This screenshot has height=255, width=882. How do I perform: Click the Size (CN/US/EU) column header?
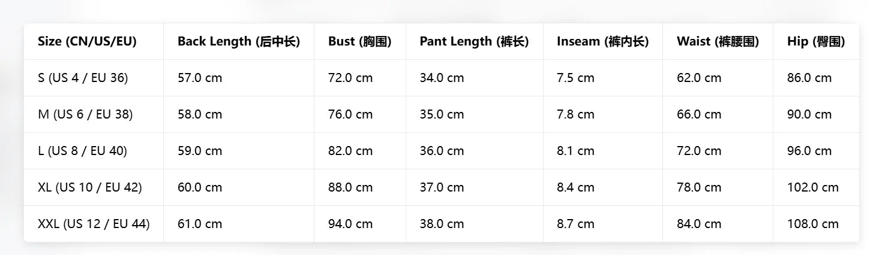coord(87,41)
